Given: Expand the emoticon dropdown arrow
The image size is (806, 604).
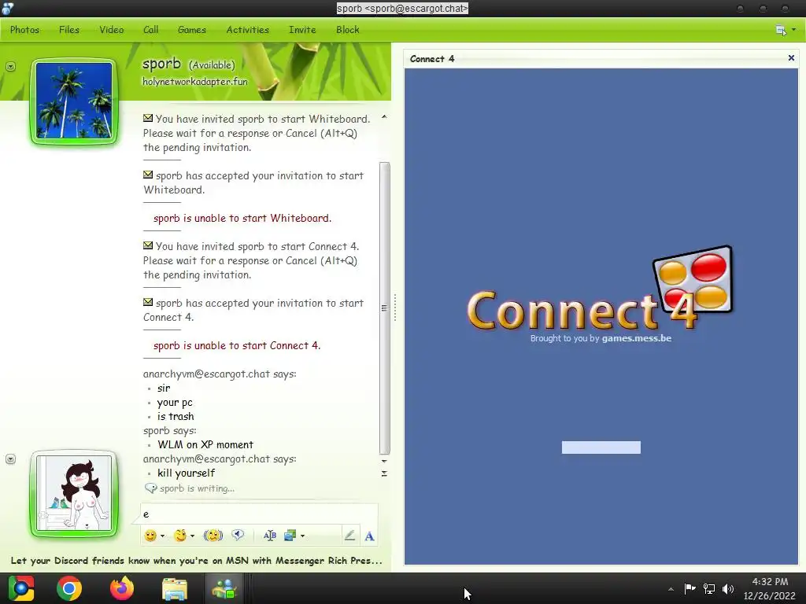Looking at the screenshot, I should [x=162, y=536].
